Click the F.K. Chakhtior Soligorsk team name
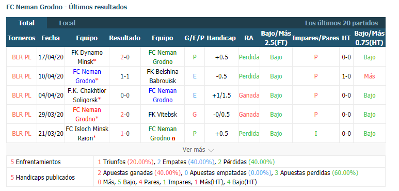The image size is (399, 191). (87, 95)
